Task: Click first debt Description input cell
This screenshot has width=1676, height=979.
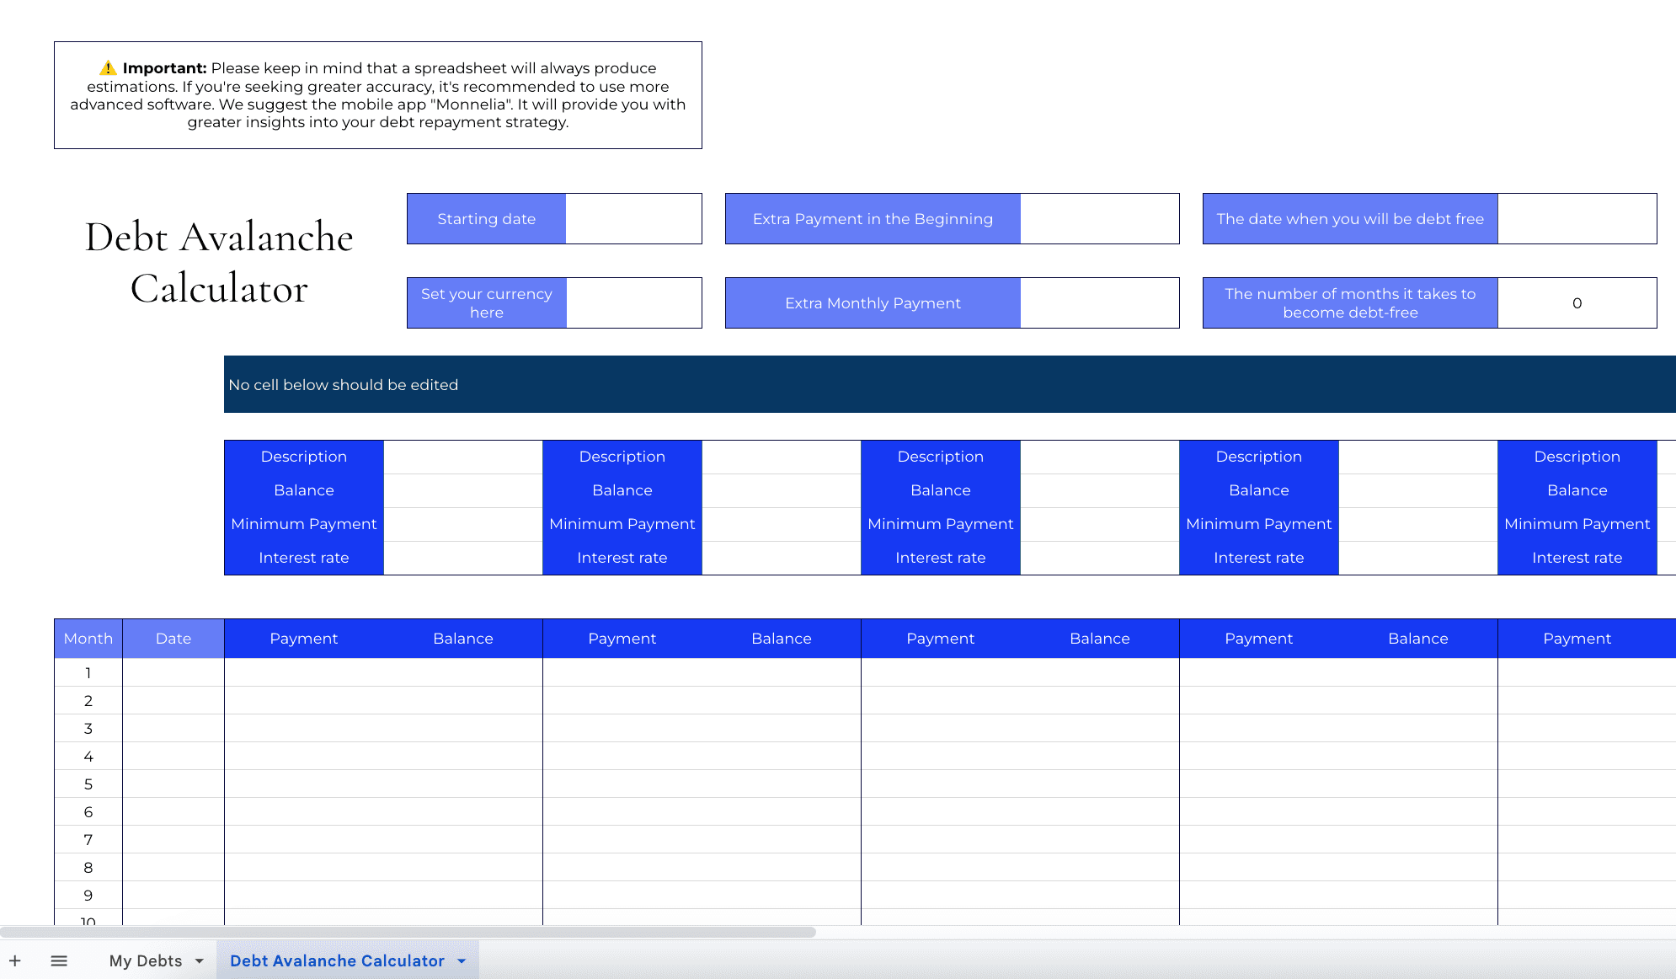Action: click(462, 456)
